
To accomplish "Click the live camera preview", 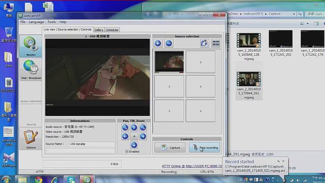I will point(97,77).
